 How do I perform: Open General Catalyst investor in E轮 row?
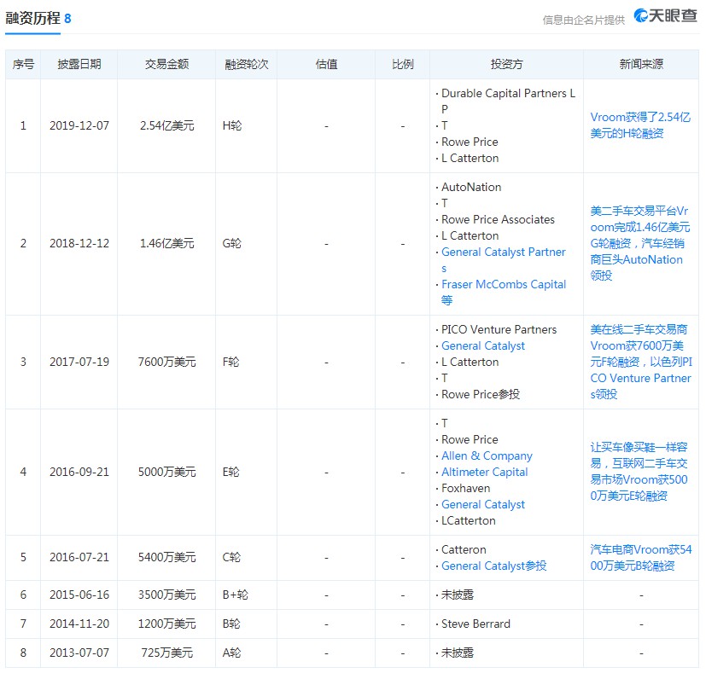tap(483, 504)
